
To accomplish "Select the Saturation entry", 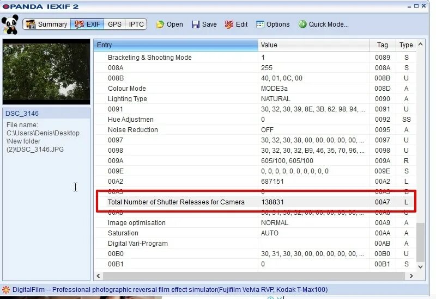I will point(123,233).
